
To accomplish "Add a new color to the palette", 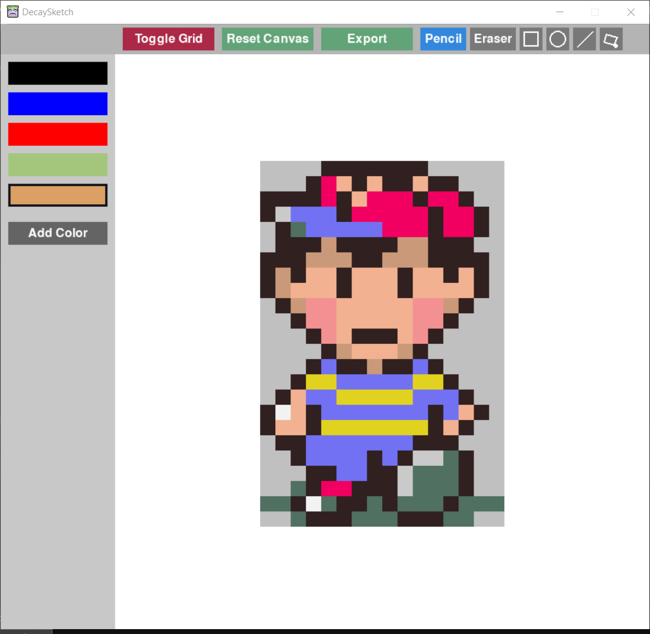I will click(57, 233).
